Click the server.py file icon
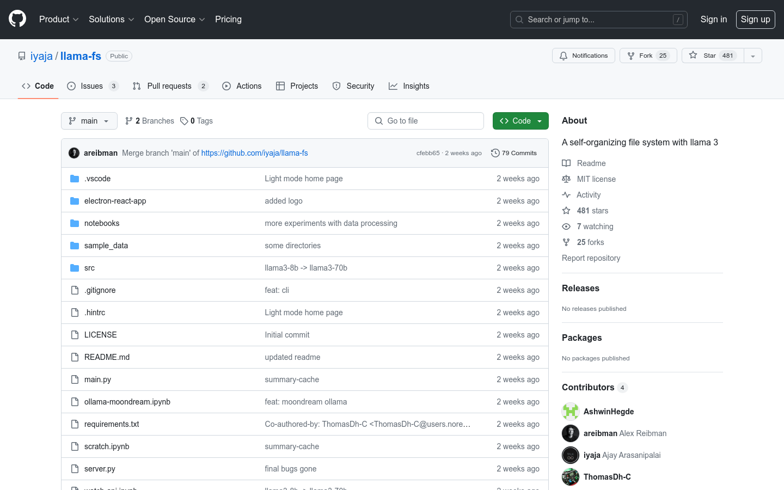Image resolution: width=784 pixels, height=490 pixels. tap(75, 469)
